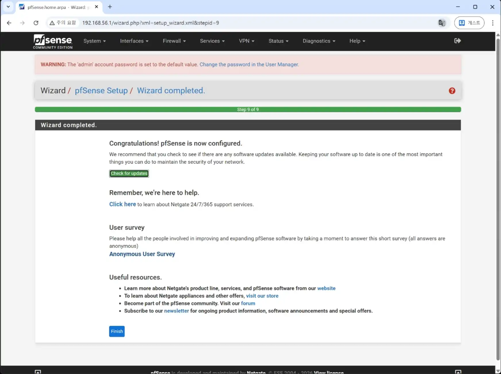Click the Finish button
The width and height of the screenshot is (501, 374).
coord(117,331)
